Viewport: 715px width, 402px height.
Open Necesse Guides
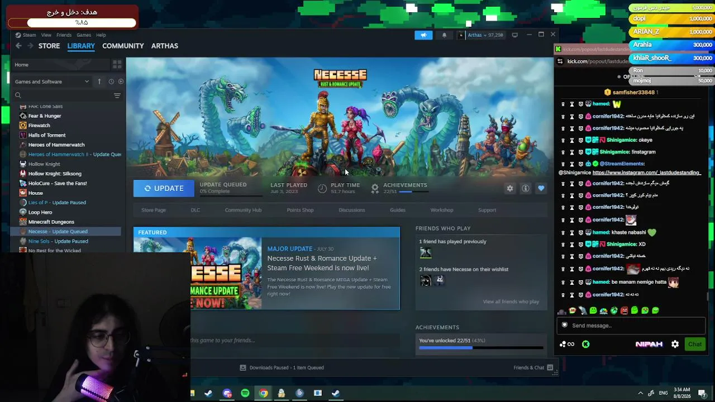[398, 210]
